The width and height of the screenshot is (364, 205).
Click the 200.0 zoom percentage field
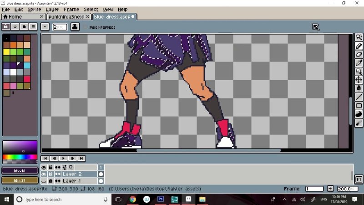tap(348, 189)
